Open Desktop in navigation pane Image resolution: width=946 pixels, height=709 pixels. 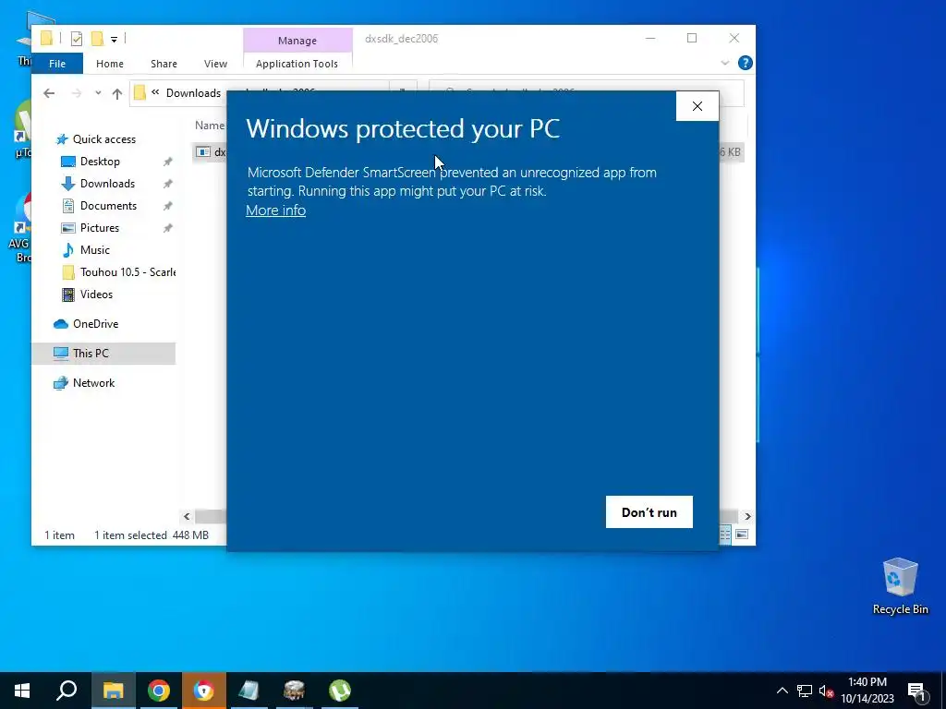[x=100, y=162]
